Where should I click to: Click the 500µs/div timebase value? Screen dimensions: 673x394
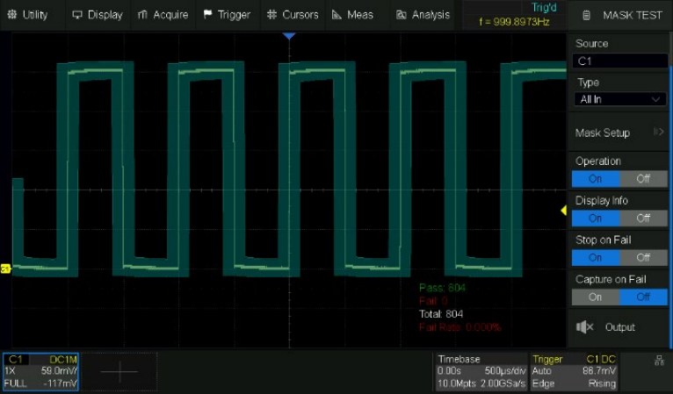click(504, 371)
